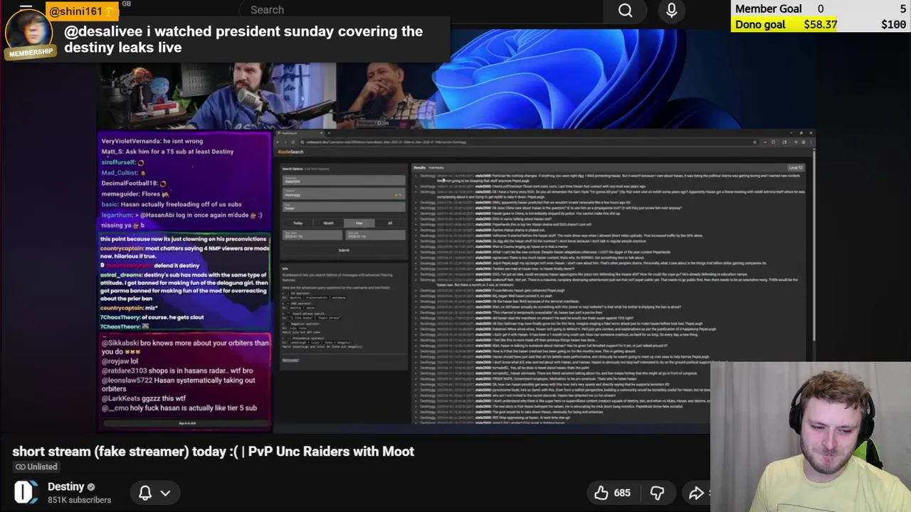Image resolution: width=911 pixels, height=512 pixels.
Task: Select the Today range tab in RustleSearch
Action: [297, 223]
